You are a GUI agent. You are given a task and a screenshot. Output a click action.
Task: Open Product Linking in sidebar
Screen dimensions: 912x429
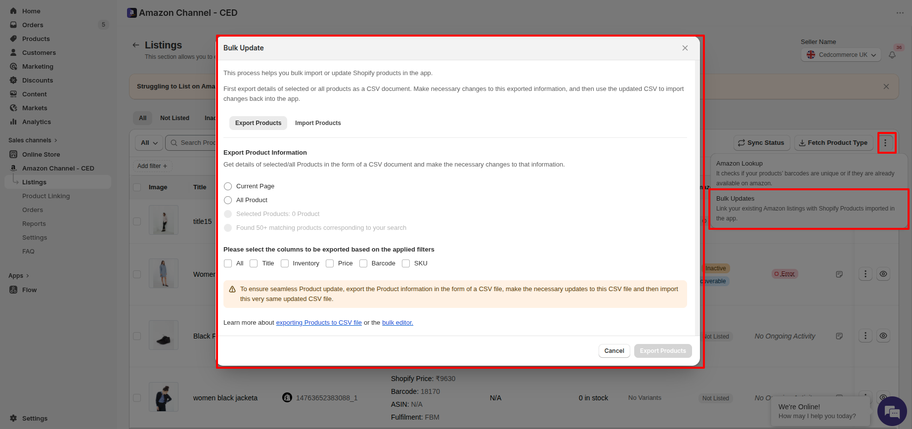pyautogui.click(x=46, y=196)
